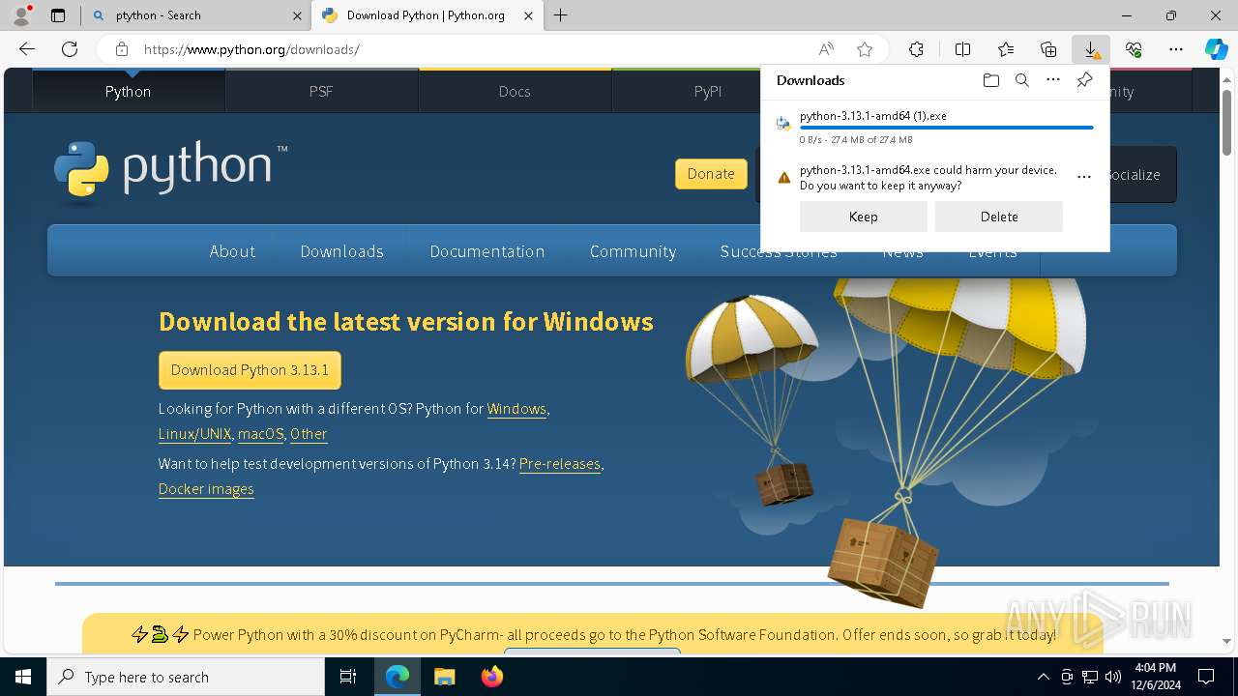Keep the python-3.13.1-amd64.exe file
This screenshot has width=1238, height=696.
[x=863, y=217]
